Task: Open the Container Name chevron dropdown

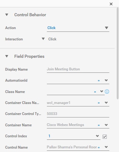Action: pyautogui.click(x=106, y=125)
